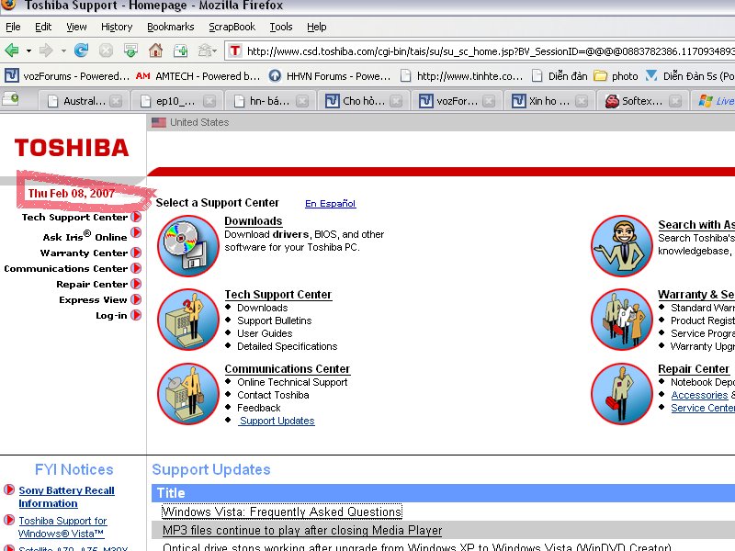735x551 pixels.
Task: Open the vozForums bookmark
Action: tap(66, 76)
